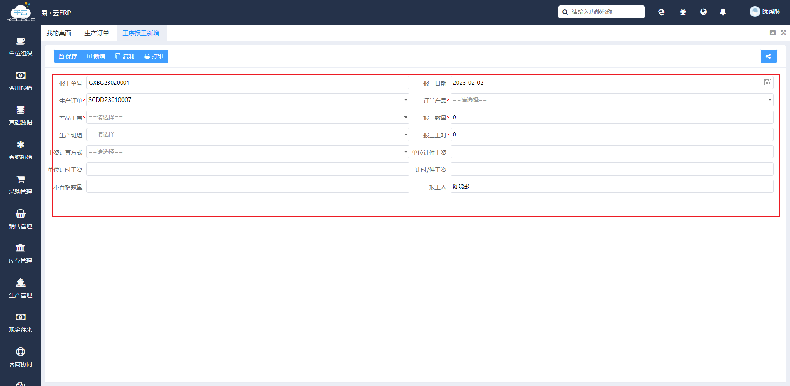Open 采购管理 shopping cart icon

coord(21,179)
